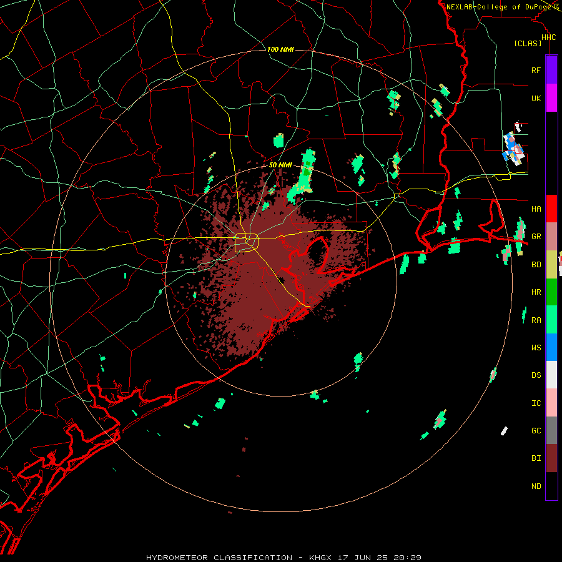Click the DS dry snow white swatch
The width and height of the screenshot is (562, 562).
click(551, 375)
